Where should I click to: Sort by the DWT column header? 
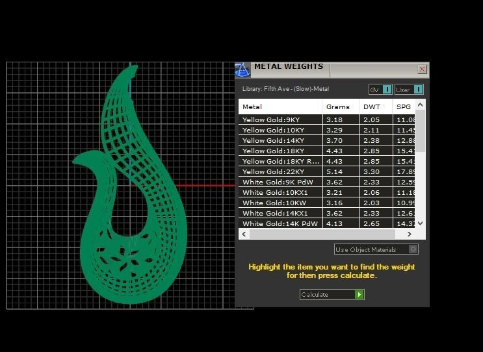376,107
